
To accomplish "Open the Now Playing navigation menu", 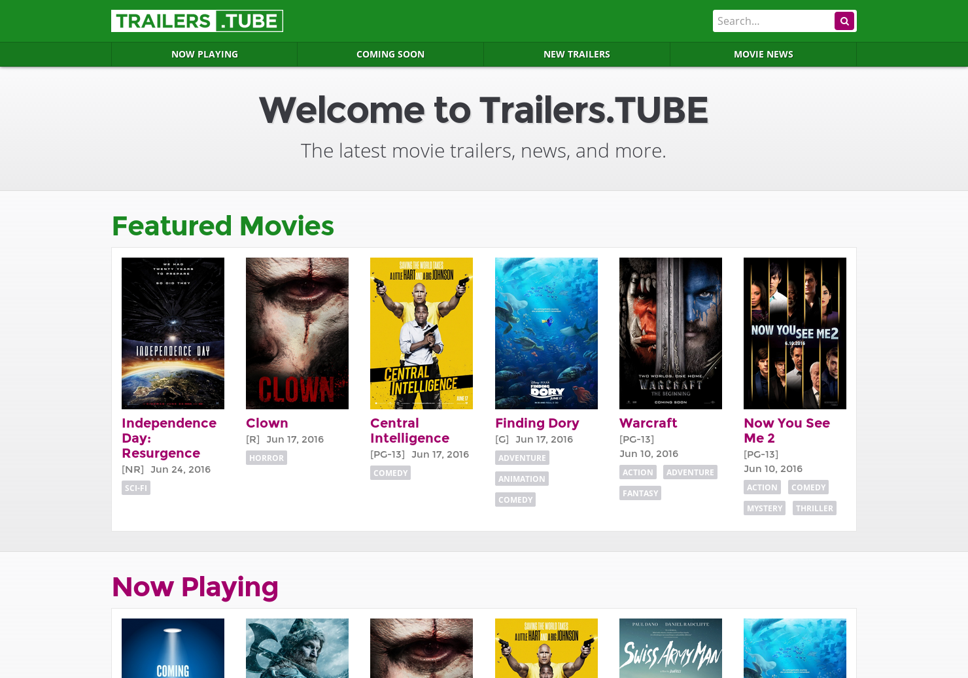I will tap(204, 54).
